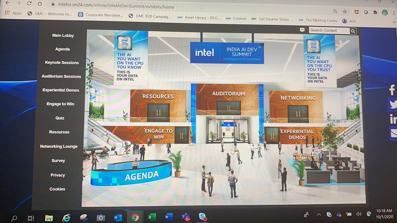The image size is (397, 223).
Task: Open Task View on the taskbar
Action: pos(31,218)
